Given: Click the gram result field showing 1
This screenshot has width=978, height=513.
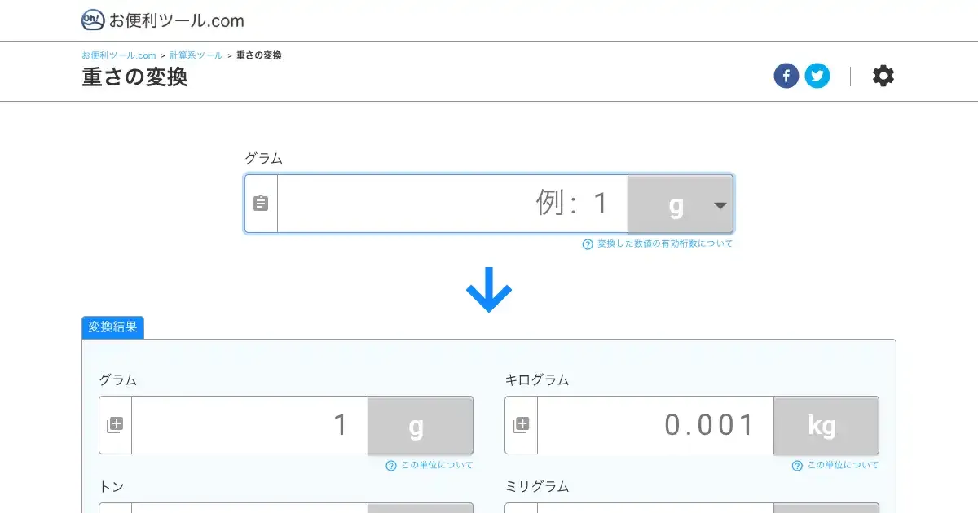Looking at the screenshot, I should tap(249, 425).
